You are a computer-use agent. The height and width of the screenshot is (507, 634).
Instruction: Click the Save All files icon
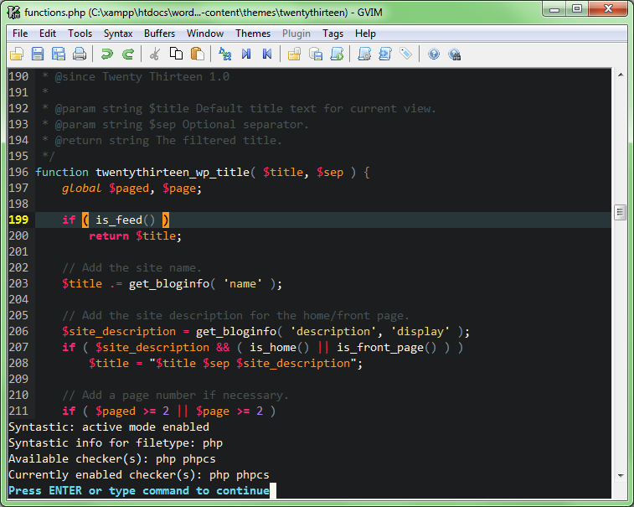tap(59, 54)
